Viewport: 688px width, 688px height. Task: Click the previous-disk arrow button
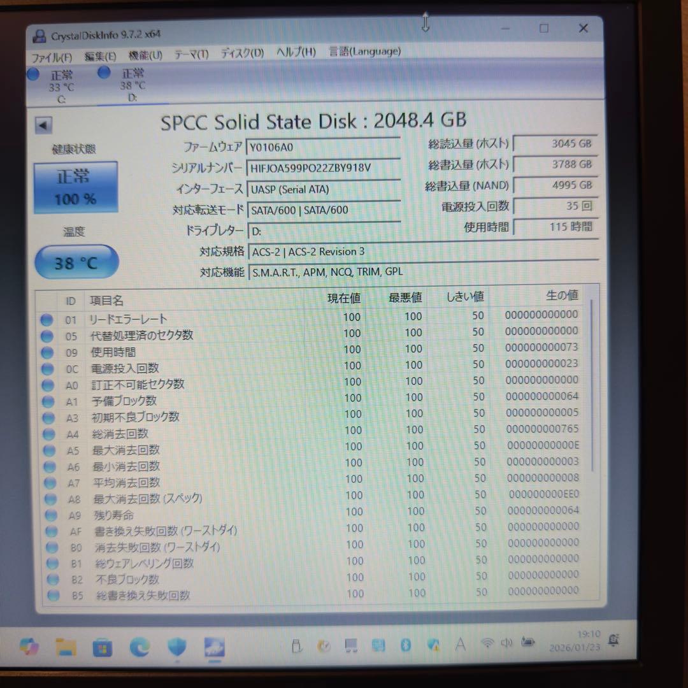42,125
